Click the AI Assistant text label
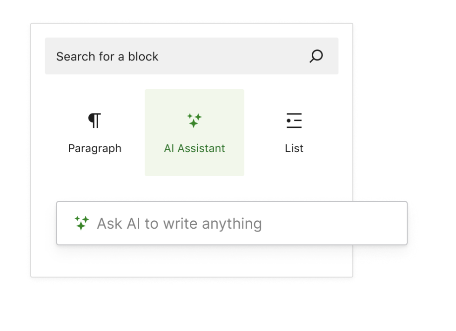 coord(194,148)
